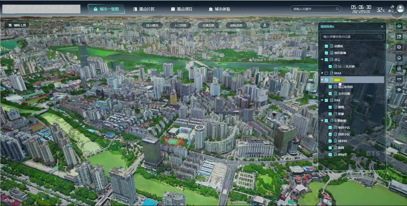Uncheck the 老旧小区 layer checkbox
This screenshot has width=407, height=206.
[x=330, y=128]
